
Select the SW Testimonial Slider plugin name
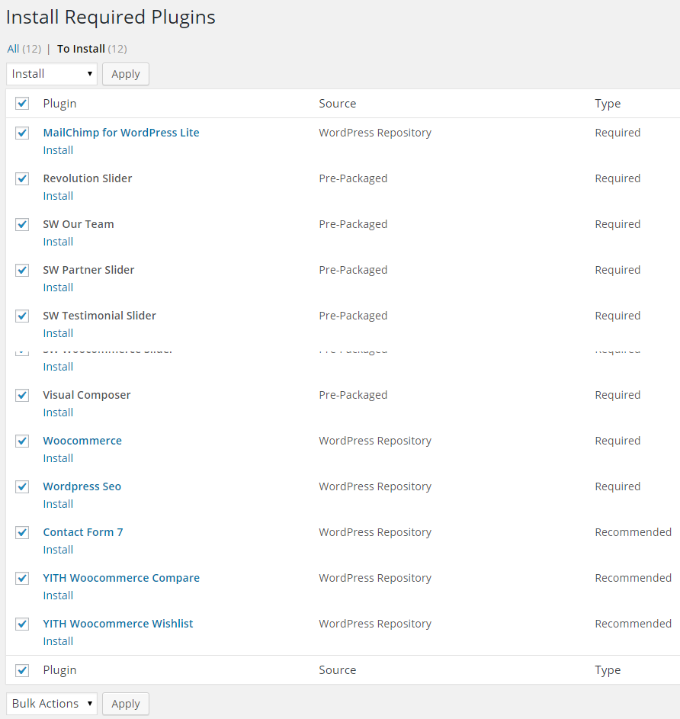pos(100,316)
